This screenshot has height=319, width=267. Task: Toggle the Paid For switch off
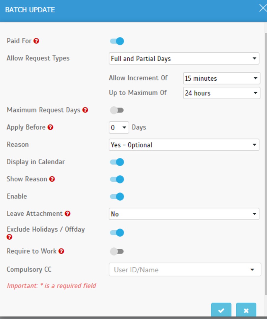tap(117, 41)
